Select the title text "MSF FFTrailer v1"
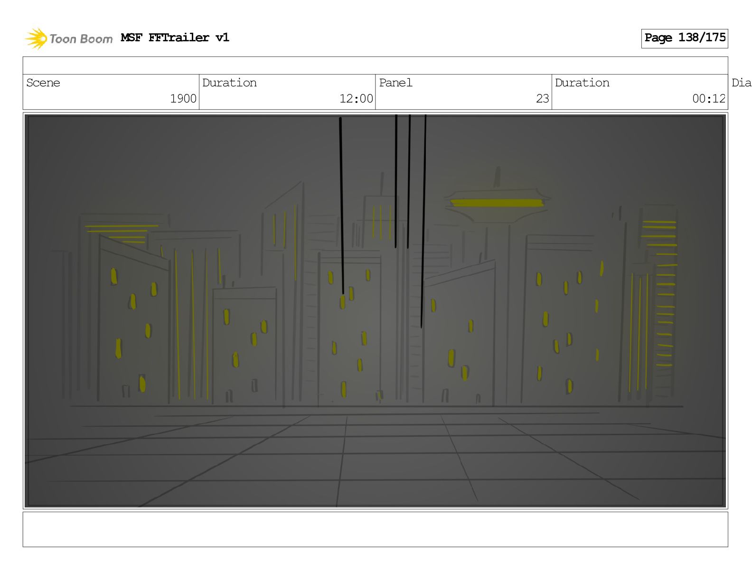This screenshot has height=581, width=752. tap(175, 37)
